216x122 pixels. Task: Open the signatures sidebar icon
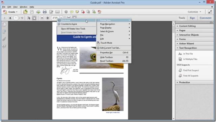click(x=4, y=46)
